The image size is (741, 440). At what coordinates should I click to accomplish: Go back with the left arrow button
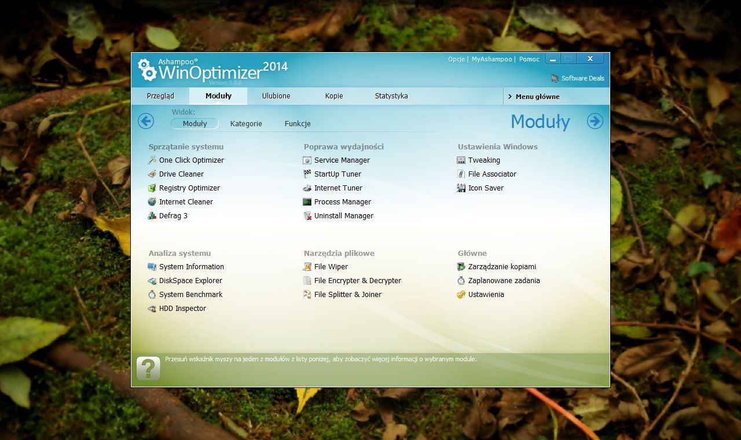click(x=146, y=121)
